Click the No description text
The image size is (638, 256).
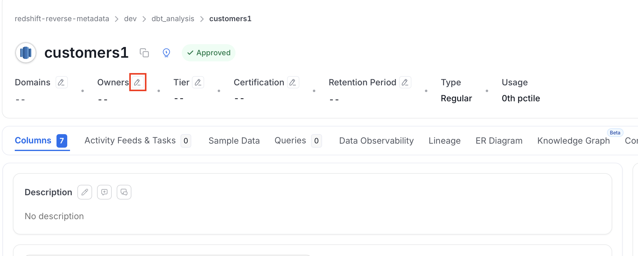click(54, 216)
